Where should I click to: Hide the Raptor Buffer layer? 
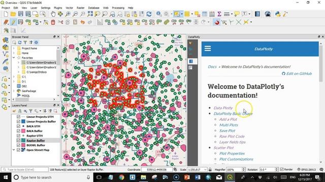[x=18, y=141]
